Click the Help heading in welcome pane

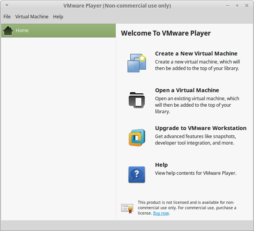[161, 165]
